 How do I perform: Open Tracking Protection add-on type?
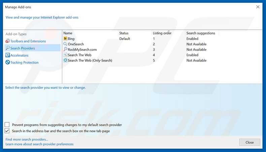point(25,62)
